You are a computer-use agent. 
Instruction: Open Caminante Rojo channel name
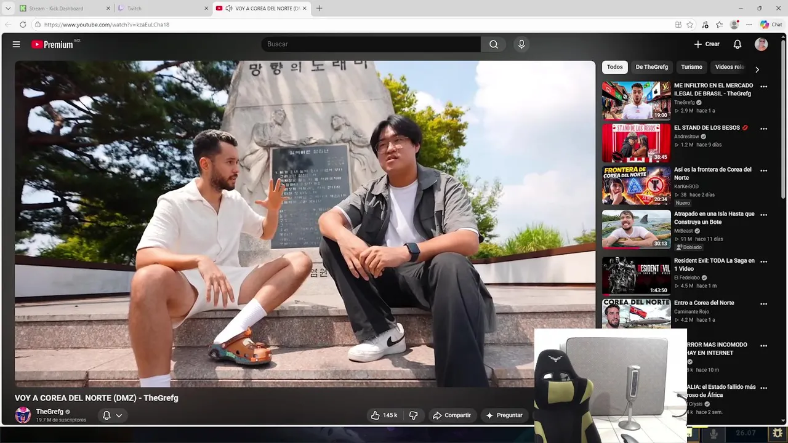point(691,311)
